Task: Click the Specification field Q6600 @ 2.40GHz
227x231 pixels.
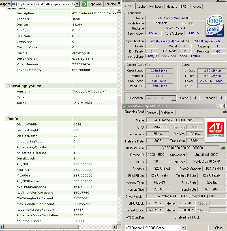Action: click(x=186, y=41)
